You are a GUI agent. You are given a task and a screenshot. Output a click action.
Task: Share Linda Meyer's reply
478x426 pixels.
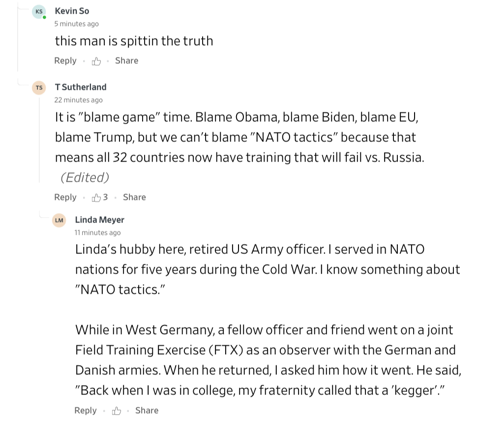pos(147,410)
